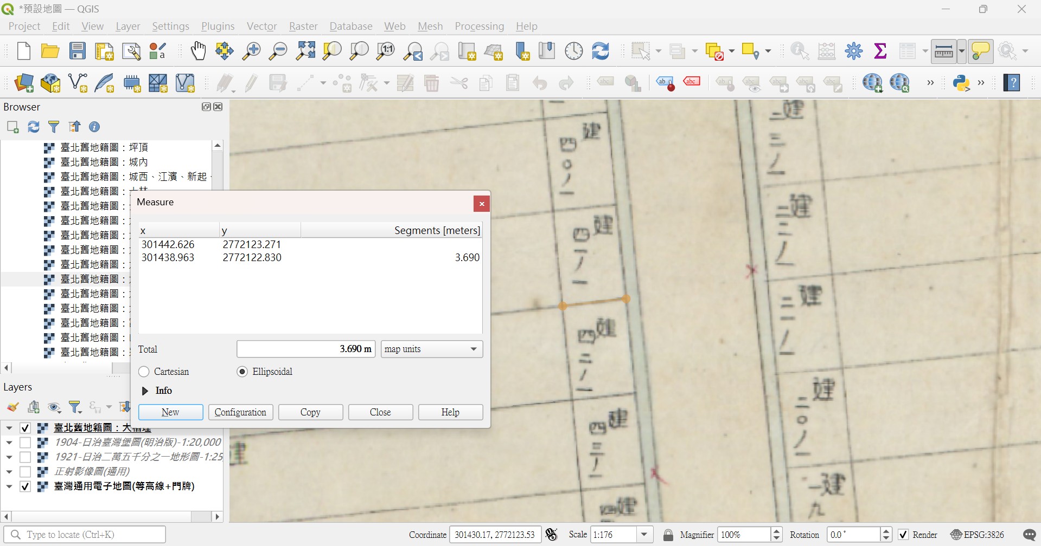Open the log messages speech bubble icon
The width and height of the screenshot is (1041, 546).
coord(1029,535)
